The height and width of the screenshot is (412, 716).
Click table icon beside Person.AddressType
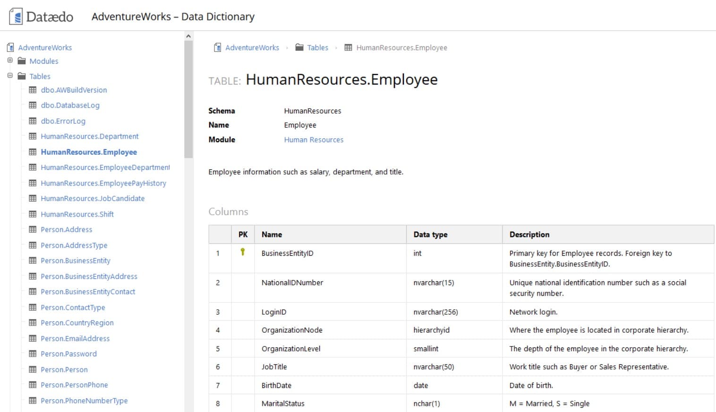tap(33, 245)
